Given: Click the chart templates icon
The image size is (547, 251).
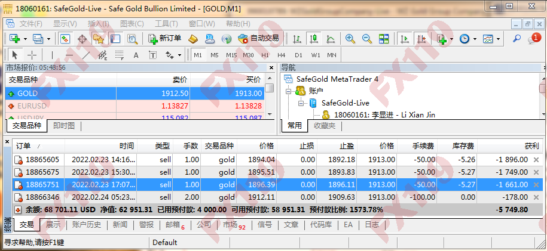Looking at the screenshot, I should coord(488,39).
